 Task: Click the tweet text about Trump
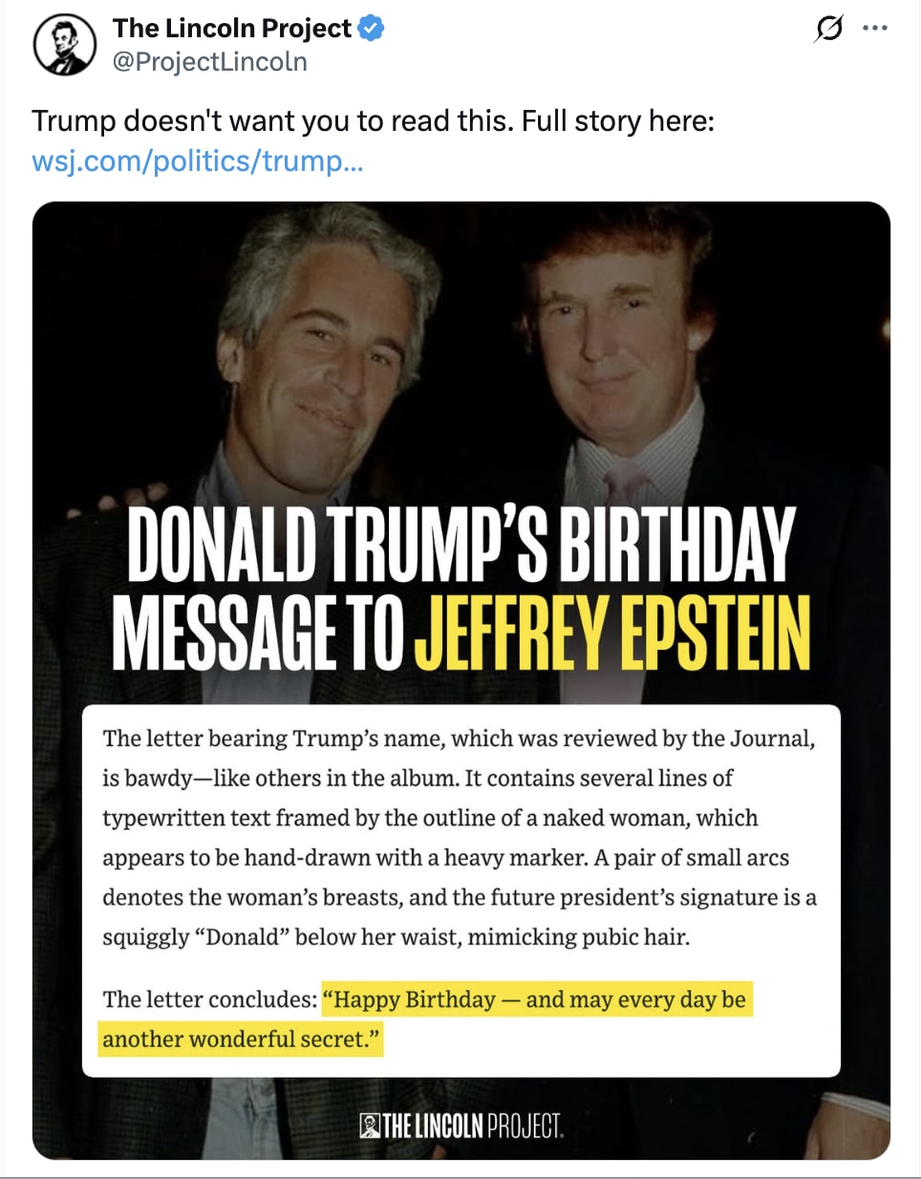pos(373,121)
